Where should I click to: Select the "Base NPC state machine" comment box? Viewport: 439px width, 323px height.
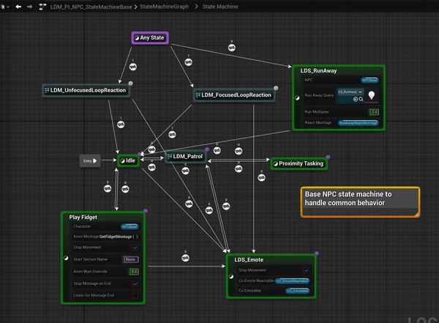pos(360,202)
